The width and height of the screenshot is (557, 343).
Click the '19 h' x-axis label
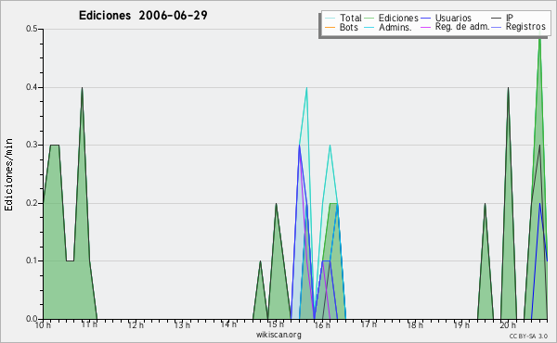pos(461,324)
